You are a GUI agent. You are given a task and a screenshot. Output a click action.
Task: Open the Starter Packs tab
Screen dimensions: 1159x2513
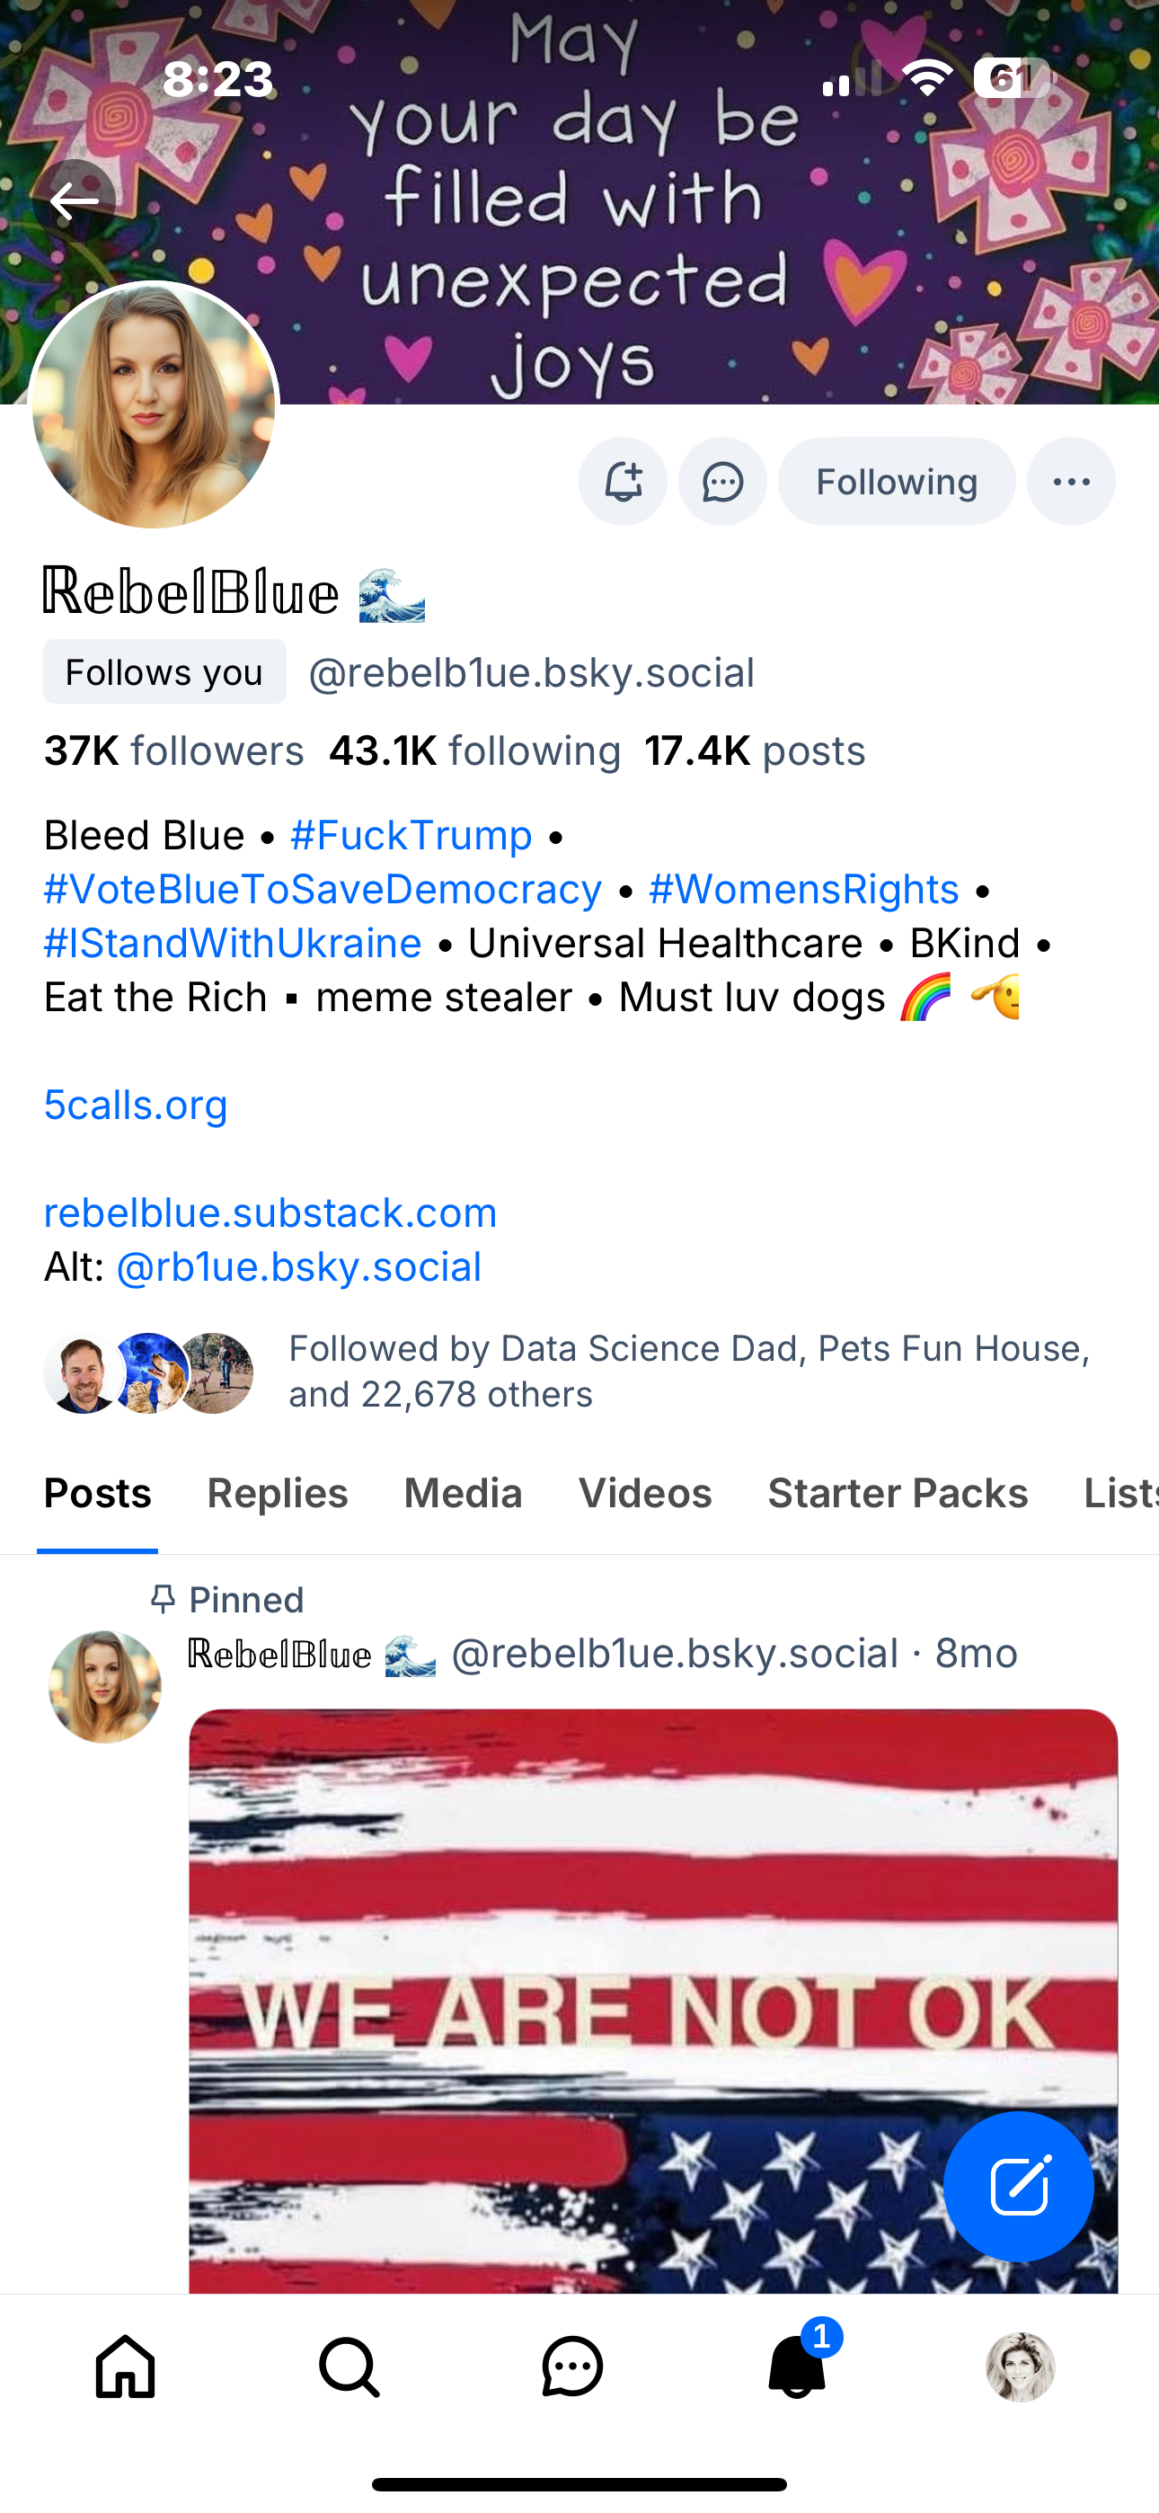[898, 1494]
